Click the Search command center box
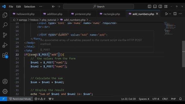The height and width of the screenshot is (104, 185). tap(99, 6)
